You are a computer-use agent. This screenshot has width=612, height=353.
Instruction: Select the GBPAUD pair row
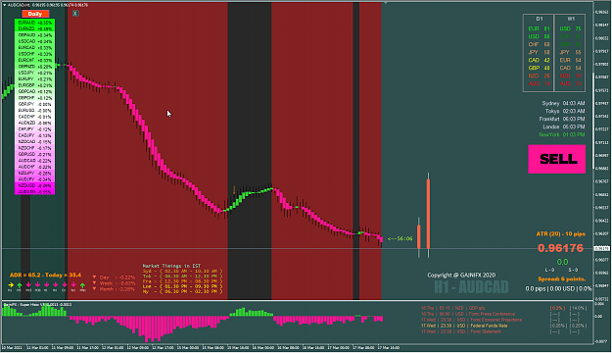click(34, 35)
